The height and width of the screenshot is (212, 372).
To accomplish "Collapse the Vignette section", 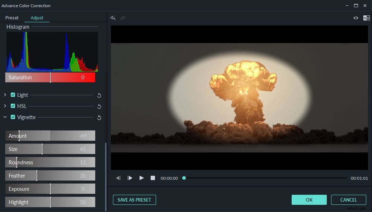I will 5,117.
